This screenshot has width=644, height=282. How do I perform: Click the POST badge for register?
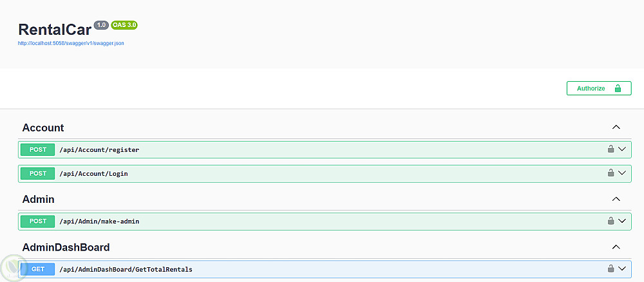pos(38,149)
